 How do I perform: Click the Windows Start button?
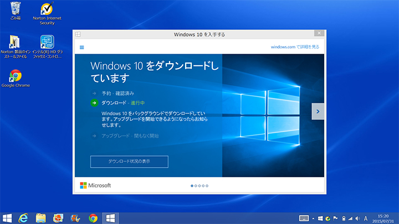tap(7, 218)
